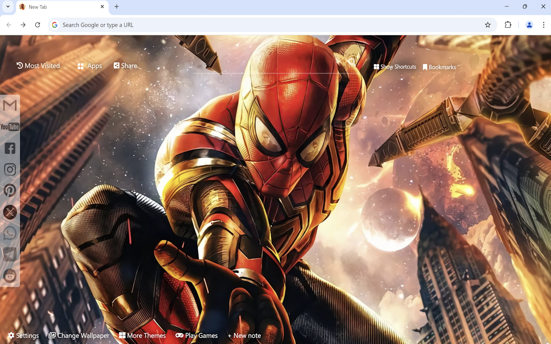Click the Play Games link

[x=197, y=335]
